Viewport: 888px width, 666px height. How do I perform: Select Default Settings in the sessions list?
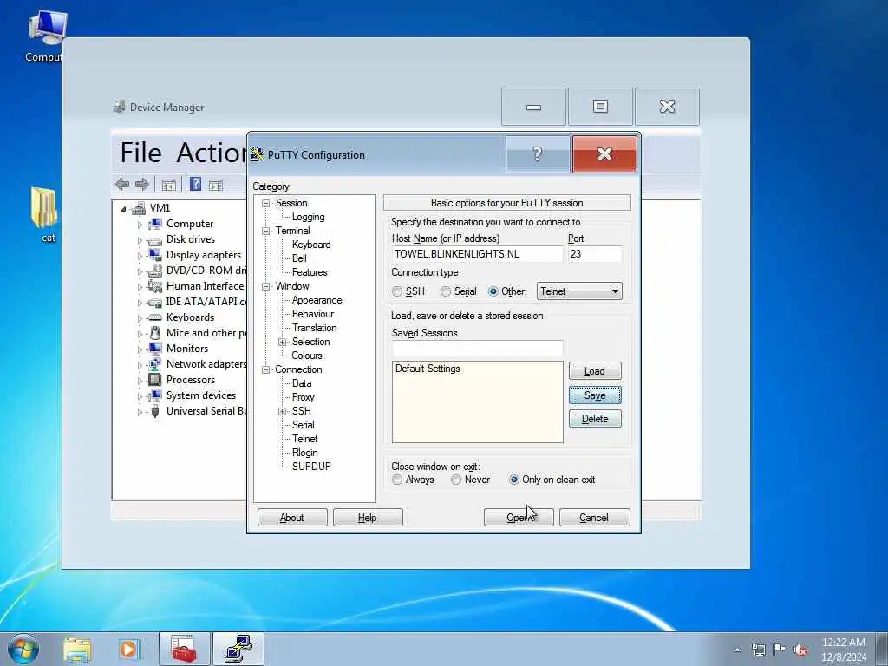(x=428, y=369)
